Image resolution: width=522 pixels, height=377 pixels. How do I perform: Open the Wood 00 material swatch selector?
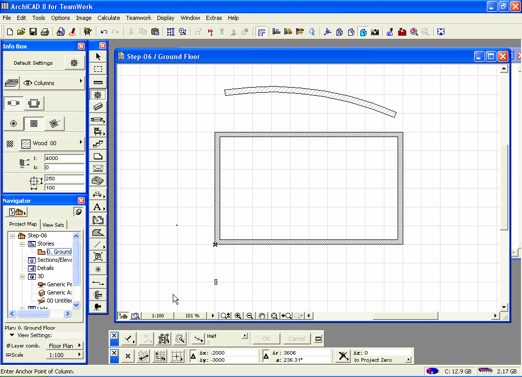[x=51, y=144]
